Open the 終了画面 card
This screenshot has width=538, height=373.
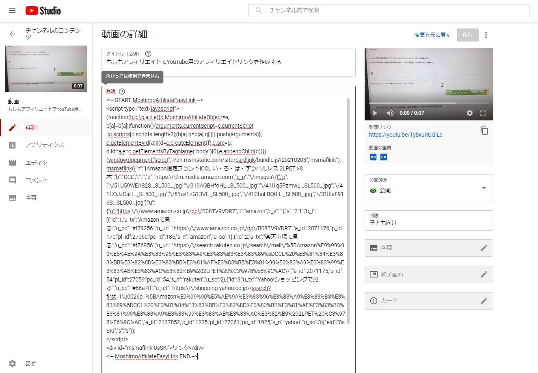tap(429, 275)
